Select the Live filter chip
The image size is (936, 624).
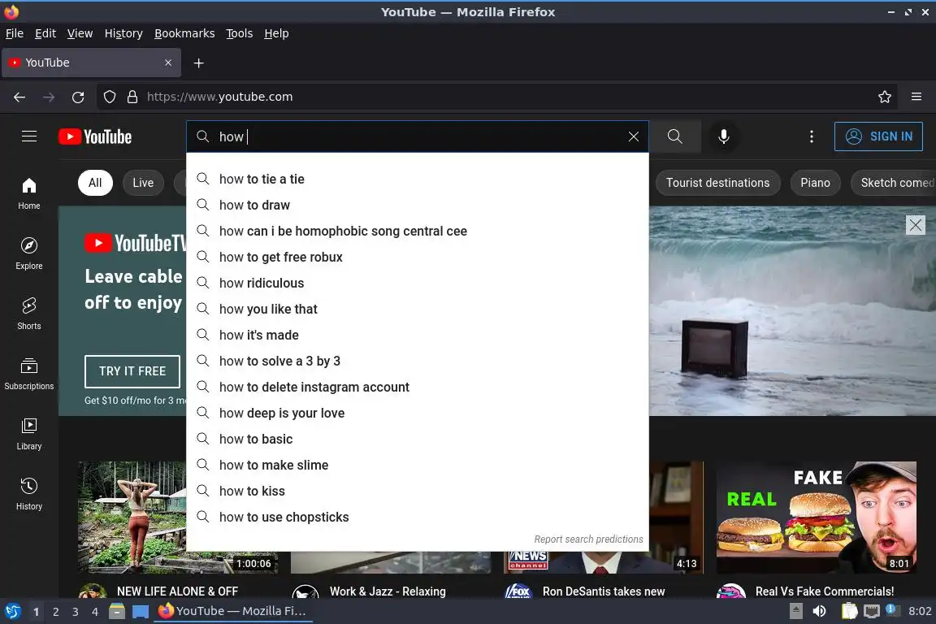point(143,183)
